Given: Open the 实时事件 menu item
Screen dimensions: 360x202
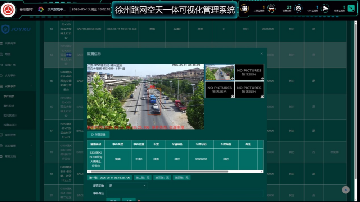Looking at the screenshot, I should coord(10,75).
